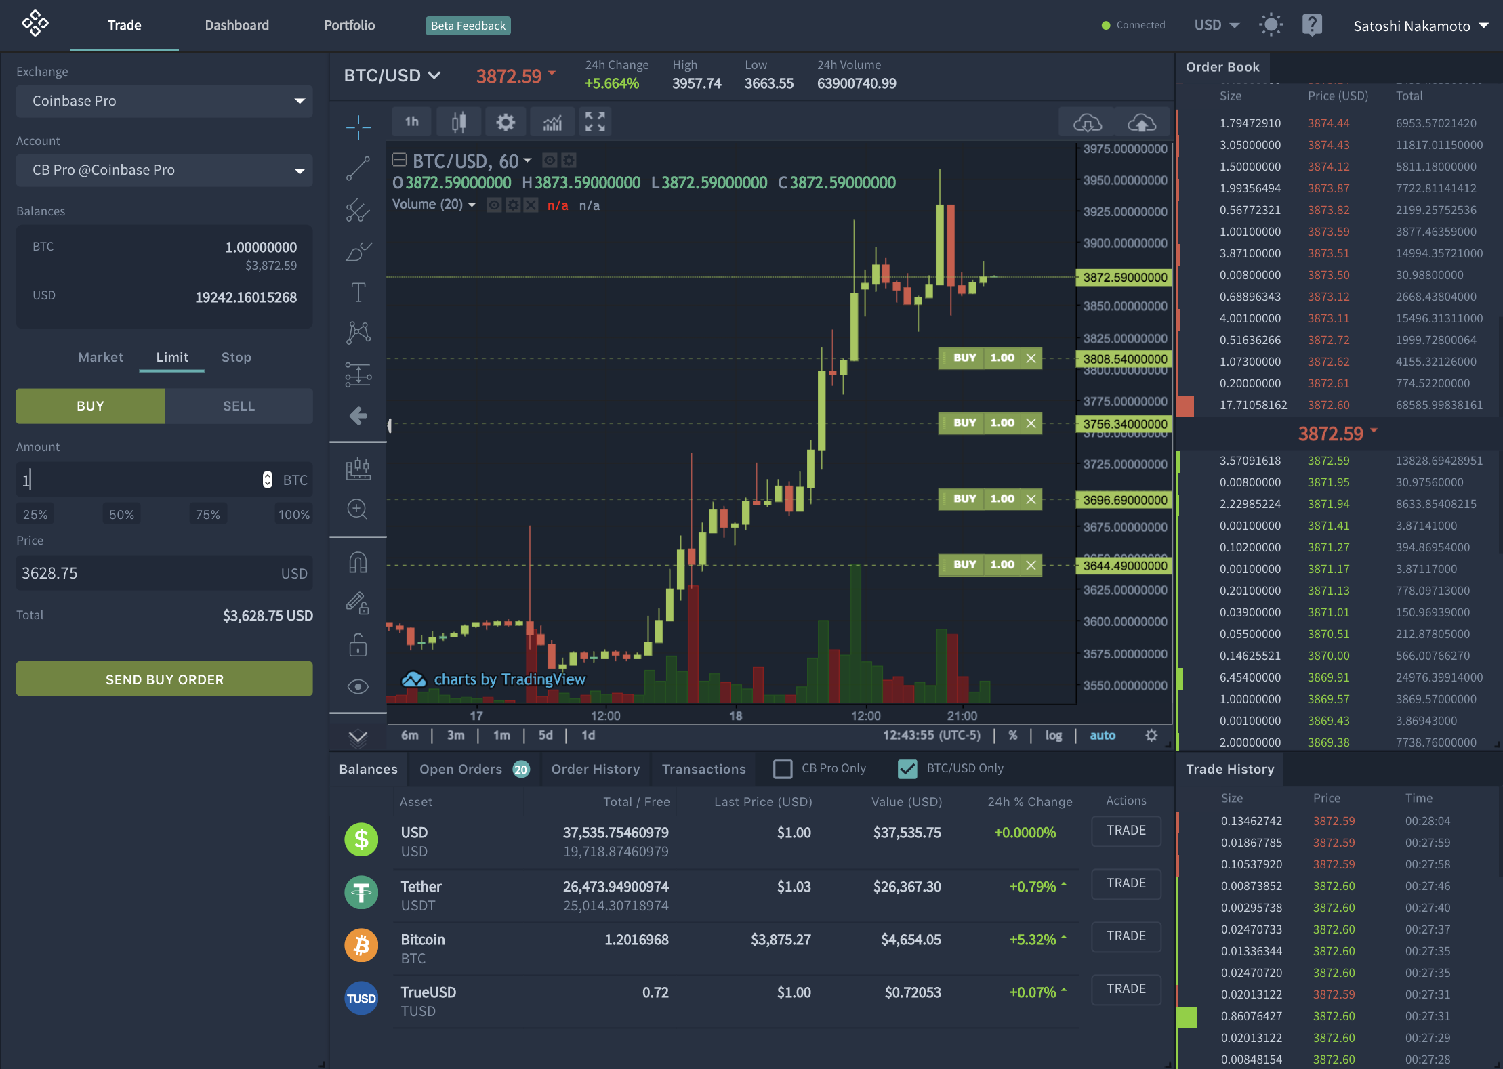1503x1069 pixels.
Task: Expand the BTC/USD pair selector
Action: click(392, 75)
